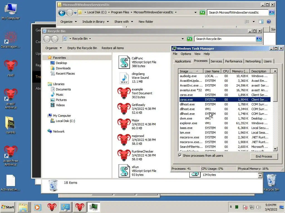Viewport: 285px width, 213px height.
Task: Select the RuntimeChecker file icon
Action: [124, 156]
